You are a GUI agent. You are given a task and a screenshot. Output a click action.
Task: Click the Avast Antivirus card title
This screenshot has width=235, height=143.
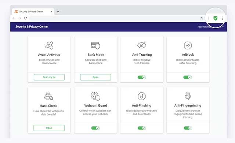pyautogui.click(x=49, y=55)
